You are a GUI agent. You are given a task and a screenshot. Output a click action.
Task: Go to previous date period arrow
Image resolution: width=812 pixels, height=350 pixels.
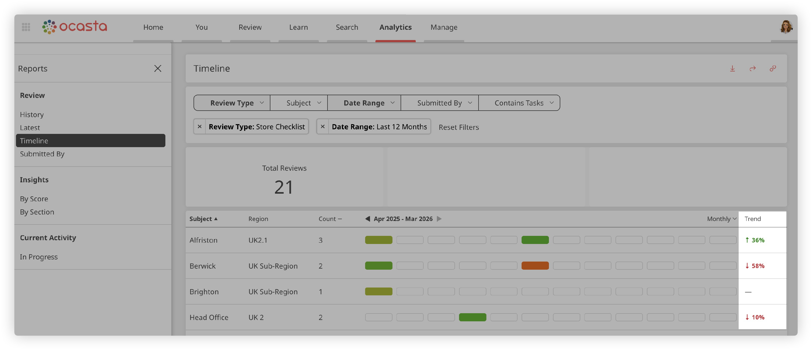pyautogui.click(x=368, y=219)
